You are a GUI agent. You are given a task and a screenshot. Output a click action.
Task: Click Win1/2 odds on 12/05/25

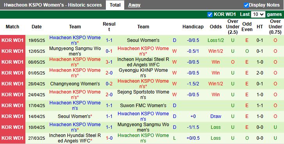click(216, 51)
